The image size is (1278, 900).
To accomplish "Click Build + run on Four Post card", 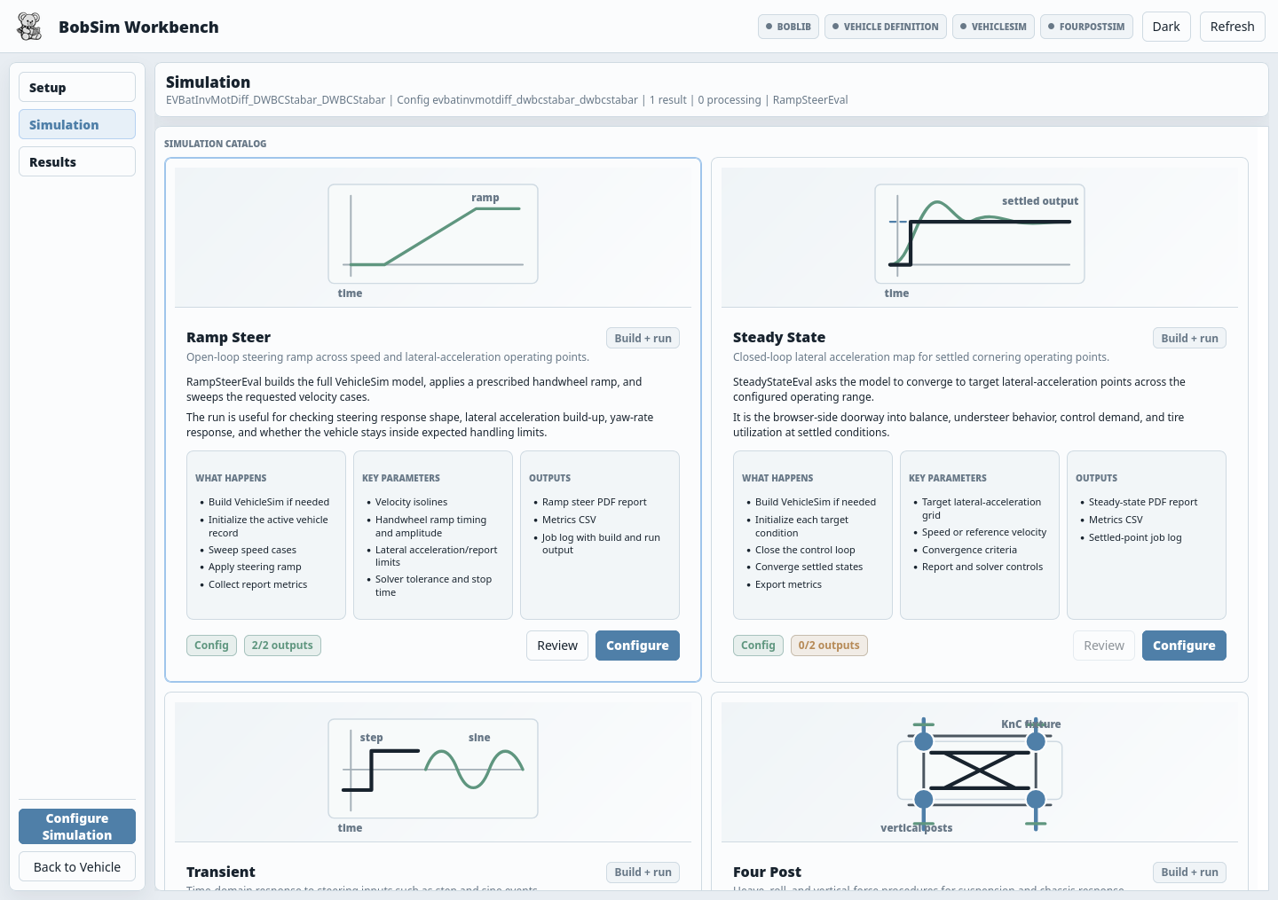I will pyautogui.click(x=1190, y=873).
